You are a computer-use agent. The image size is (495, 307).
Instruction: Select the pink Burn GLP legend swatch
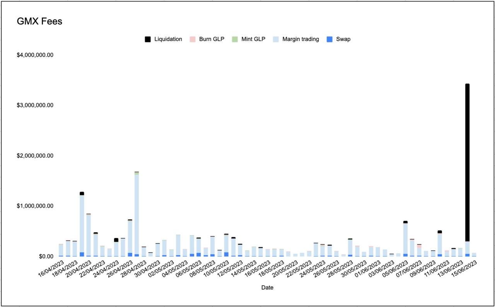192,39
